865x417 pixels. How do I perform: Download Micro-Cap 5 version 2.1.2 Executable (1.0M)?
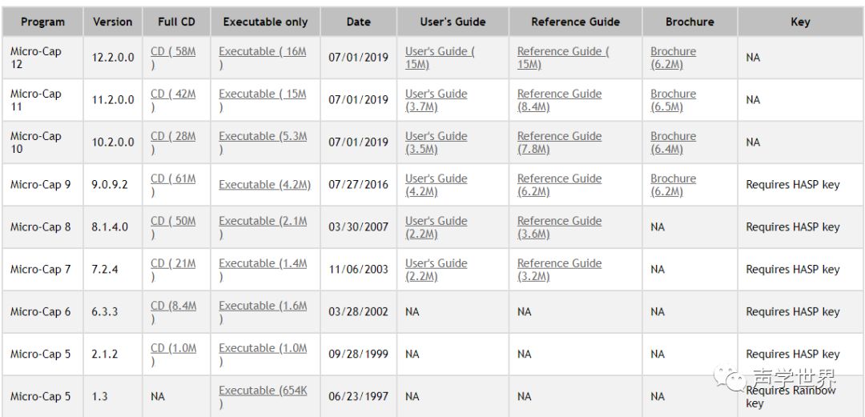point(262,349)
